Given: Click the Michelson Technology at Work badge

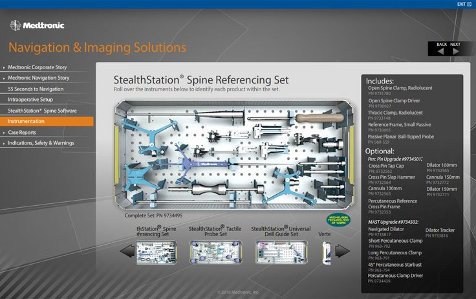Looking at the screenshot, I should pos(338,220).
